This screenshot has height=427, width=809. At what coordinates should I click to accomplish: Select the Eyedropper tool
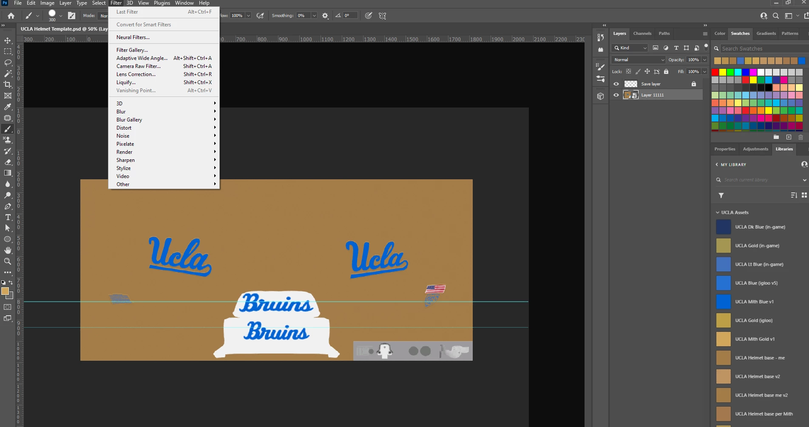(8, 107)
